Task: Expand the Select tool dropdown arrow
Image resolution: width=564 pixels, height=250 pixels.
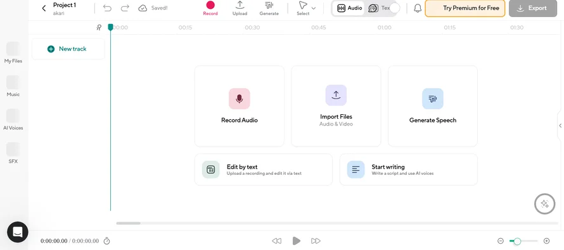Action: coord(314,8)
